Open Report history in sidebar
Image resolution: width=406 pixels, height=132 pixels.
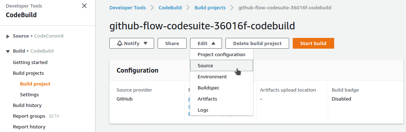pos(29,127)
